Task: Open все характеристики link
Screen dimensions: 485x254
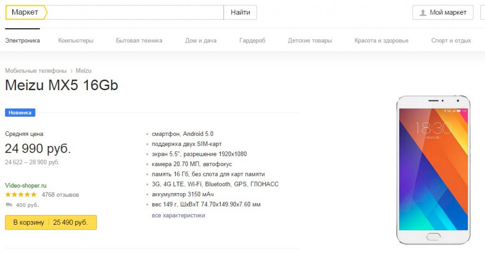Action: pyautogui.click(x=179, y=215)
